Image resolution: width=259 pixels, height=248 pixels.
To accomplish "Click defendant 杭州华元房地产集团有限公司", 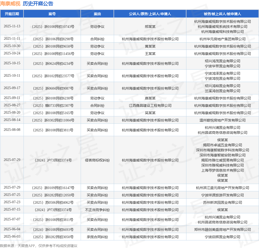I will (x=223, y=39).
